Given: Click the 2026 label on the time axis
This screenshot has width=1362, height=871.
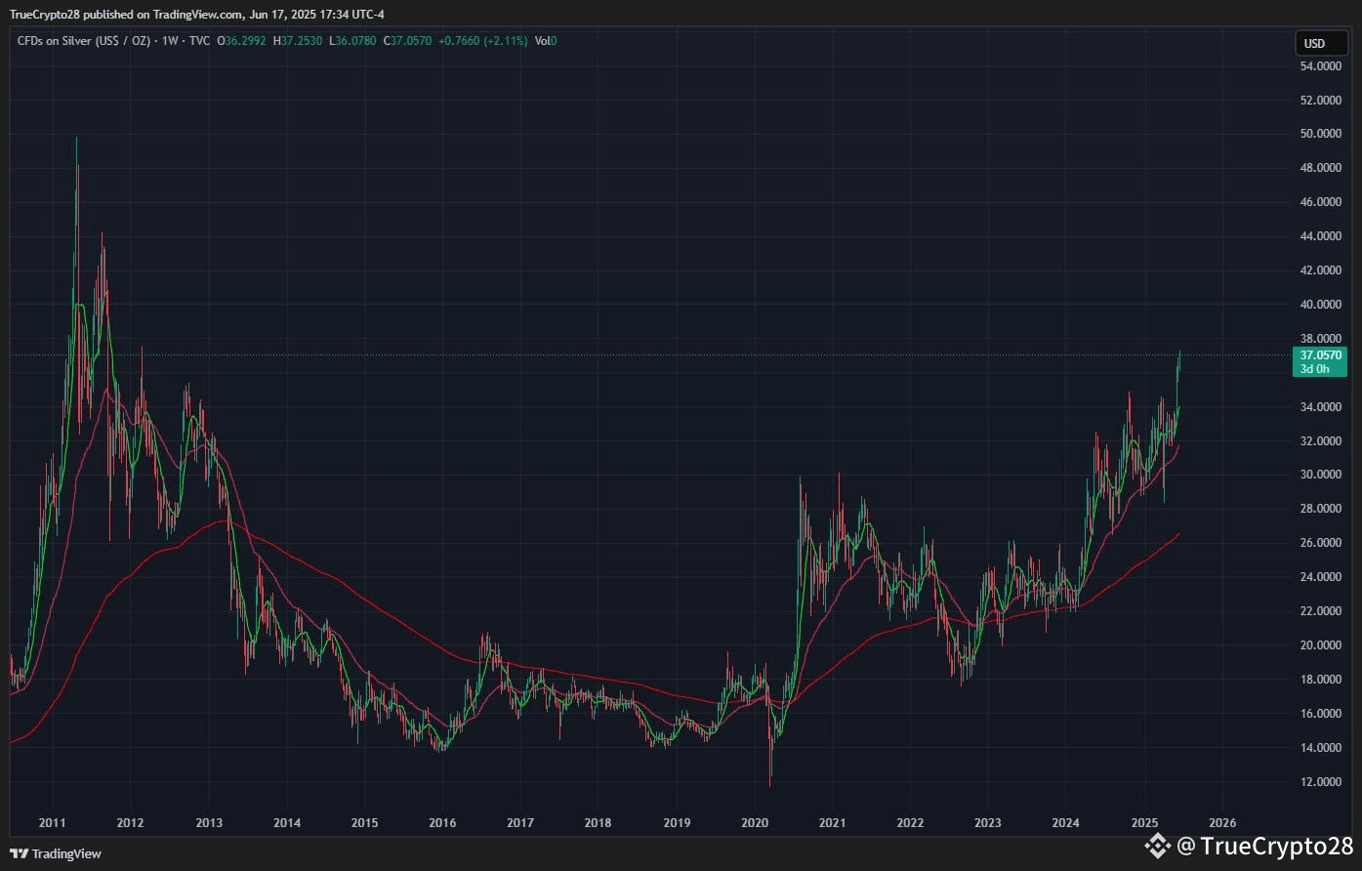Looking at the screenshot, I should click(x=1222, y=823).
